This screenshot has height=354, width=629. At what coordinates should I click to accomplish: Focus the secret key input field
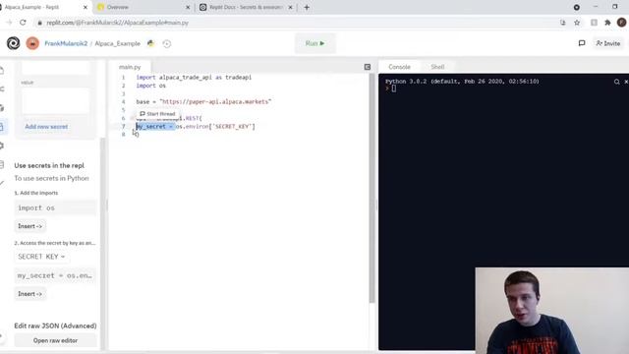pos(56,68)
